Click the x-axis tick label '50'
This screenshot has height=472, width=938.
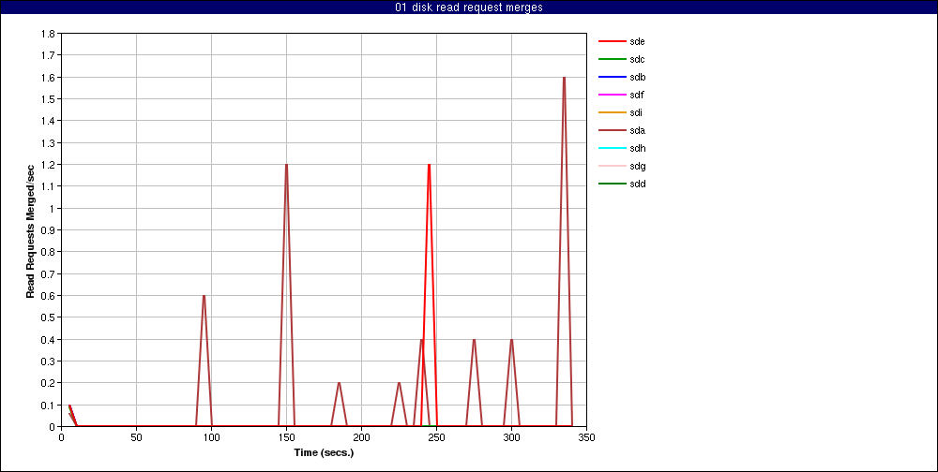point(136,436)
